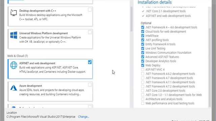Enable .NET Framework 4.7.2 development tools

(142, 86)
